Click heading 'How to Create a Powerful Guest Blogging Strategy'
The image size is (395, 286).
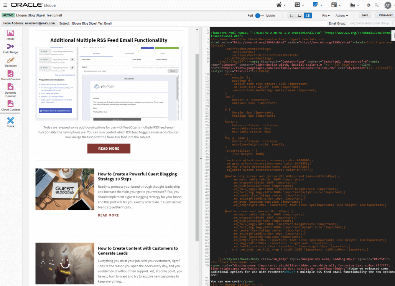(137, 177)
